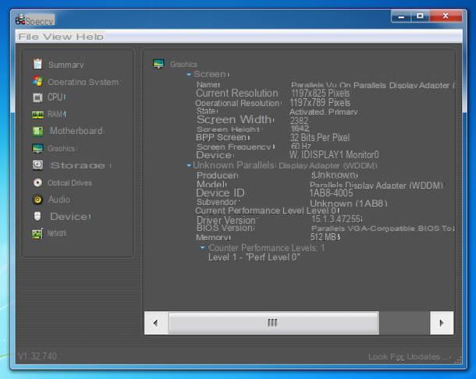Click the Graphics heading text in main panel

tap(183, 64)
